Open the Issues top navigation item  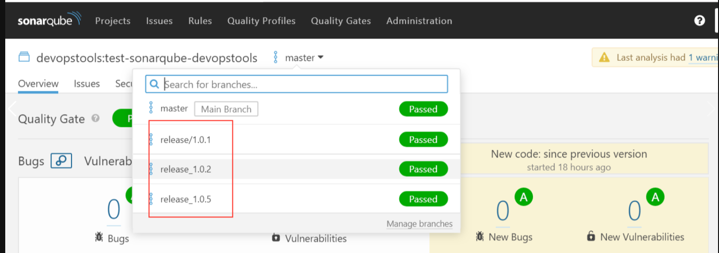coord(159,21)
